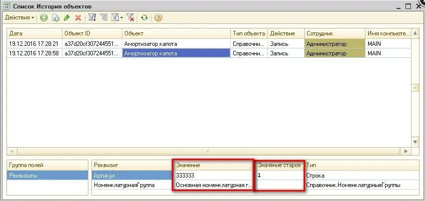
Task: Sort by the Действие column header
Action: [286, 33]
